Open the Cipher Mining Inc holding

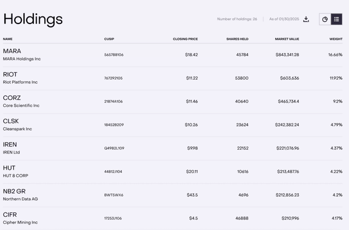pos(20,222)
